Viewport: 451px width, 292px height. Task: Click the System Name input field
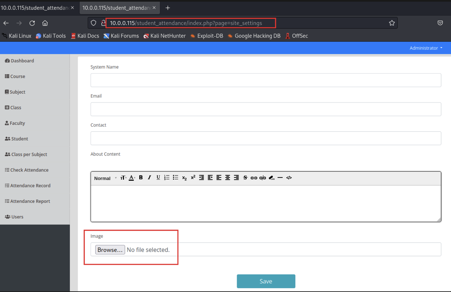pos(266,80)
